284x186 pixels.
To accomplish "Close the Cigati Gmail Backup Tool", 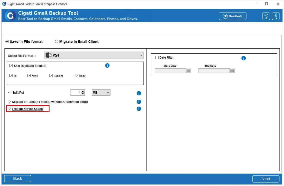I will coord(278,4).
